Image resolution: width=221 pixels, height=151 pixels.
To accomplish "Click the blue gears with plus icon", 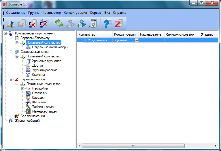I will pos(82,23).
